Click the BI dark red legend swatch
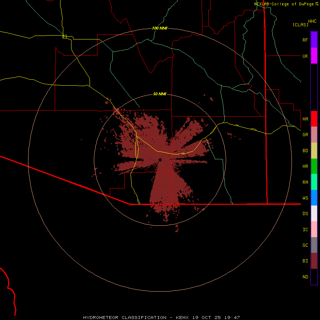 314,261
